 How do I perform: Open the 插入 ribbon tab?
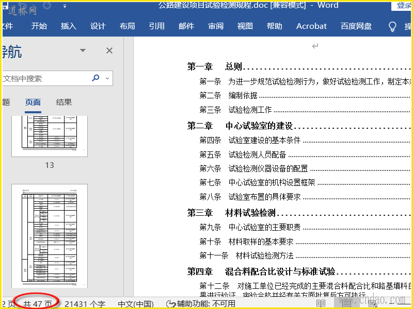coord(69,26)
